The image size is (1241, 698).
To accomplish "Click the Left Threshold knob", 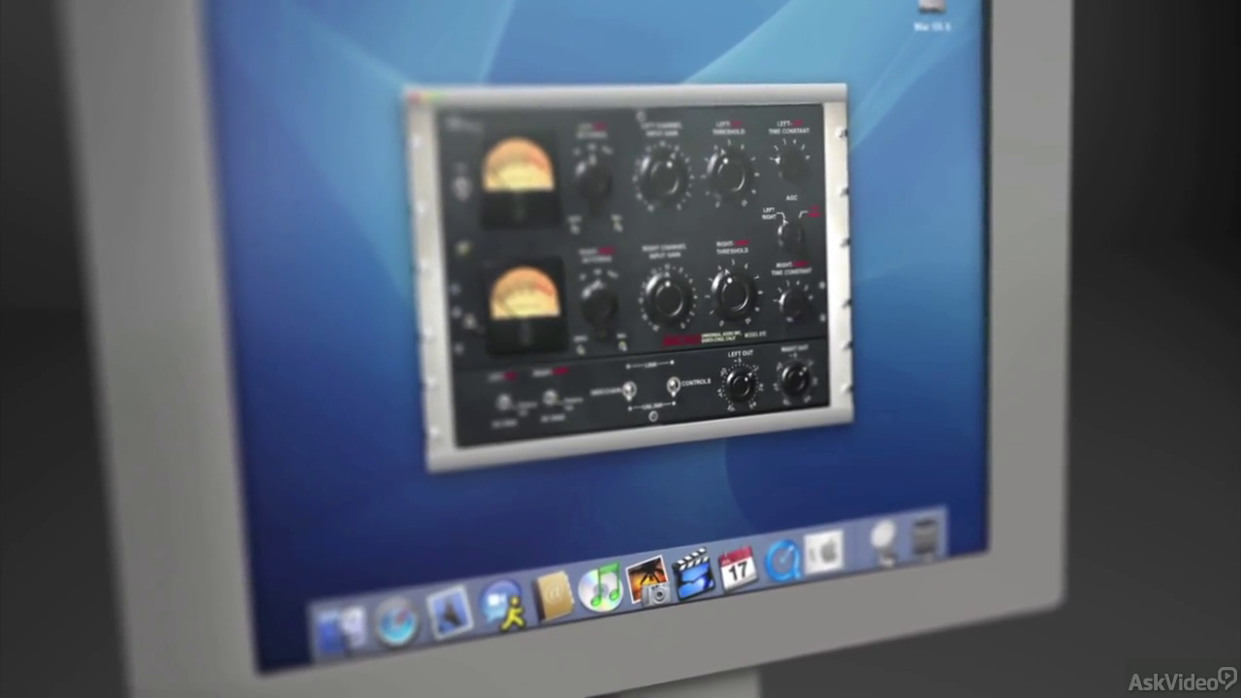I will (x=729, y=172).
